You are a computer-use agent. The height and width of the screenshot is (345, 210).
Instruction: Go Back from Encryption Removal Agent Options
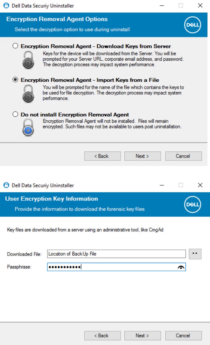coord(102,156)
